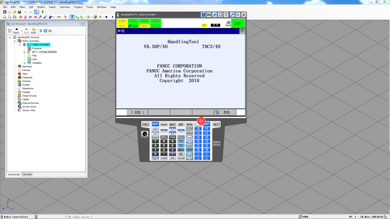Toggle the STEP key on pendant
The image size is (390, 219).
[x=190, y=129]
